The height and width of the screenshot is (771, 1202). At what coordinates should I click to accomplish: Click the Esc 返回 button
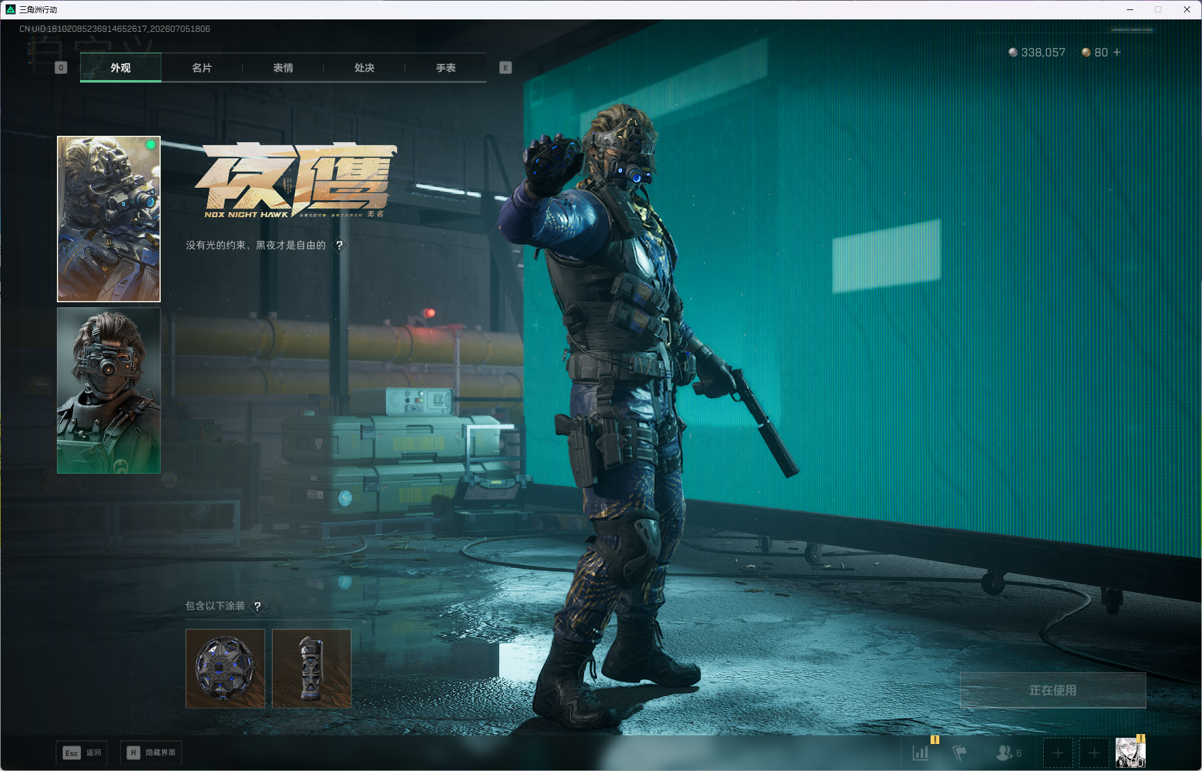point(82,752)
